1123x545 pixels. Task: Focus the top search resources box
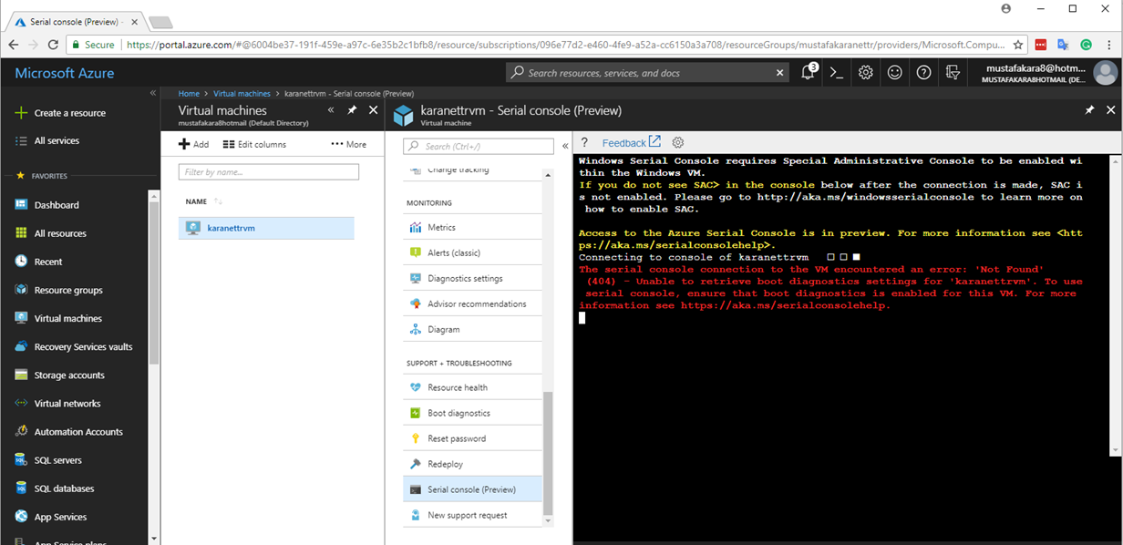pyautogui.click(x=647, y=73)
